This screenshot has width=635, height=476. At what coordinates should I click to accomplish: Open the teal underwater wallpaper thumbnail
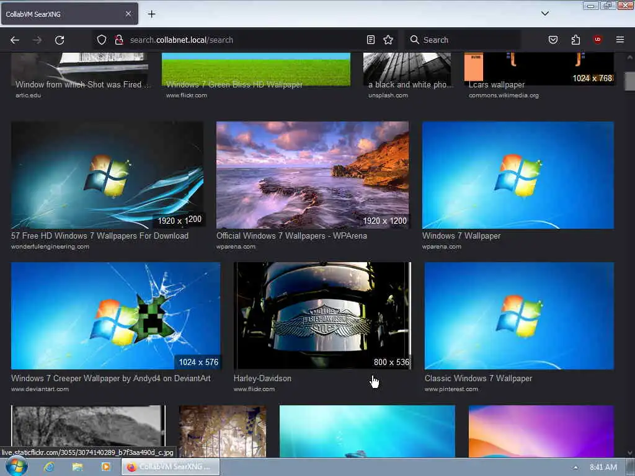point(367,431)
